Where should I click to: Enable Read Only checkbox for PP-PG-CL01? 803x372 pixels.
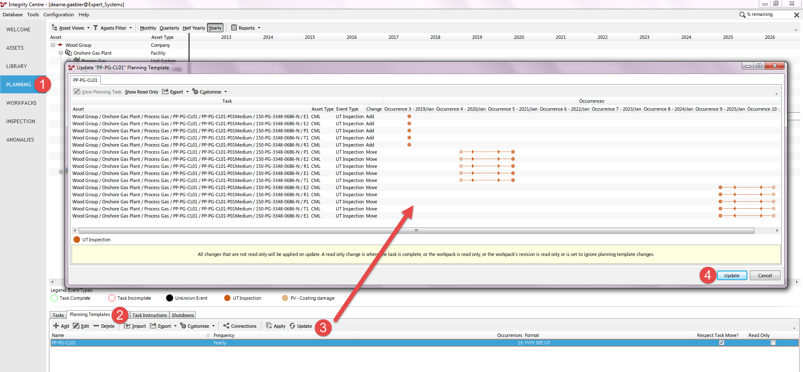coord(773,343)
